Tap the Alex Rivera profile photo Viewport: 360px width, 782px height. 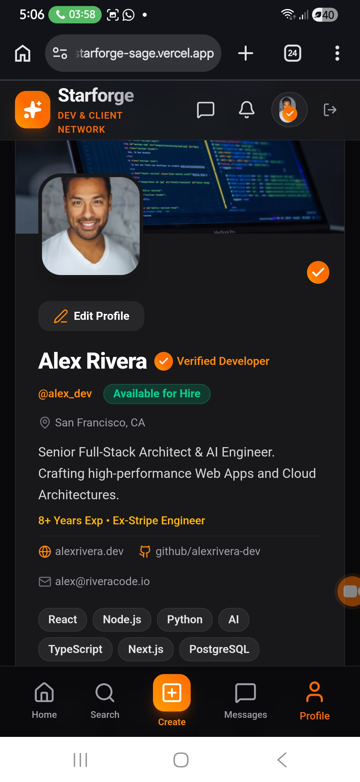(91, 226)
